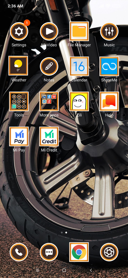Viewport: 128px width, 278px height.
Task: Open the Phone dialer in dock
Action: [x=19, y=252]
